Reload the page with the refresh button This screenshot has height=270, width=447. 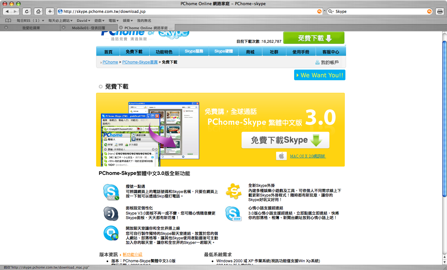pos(27,11)
